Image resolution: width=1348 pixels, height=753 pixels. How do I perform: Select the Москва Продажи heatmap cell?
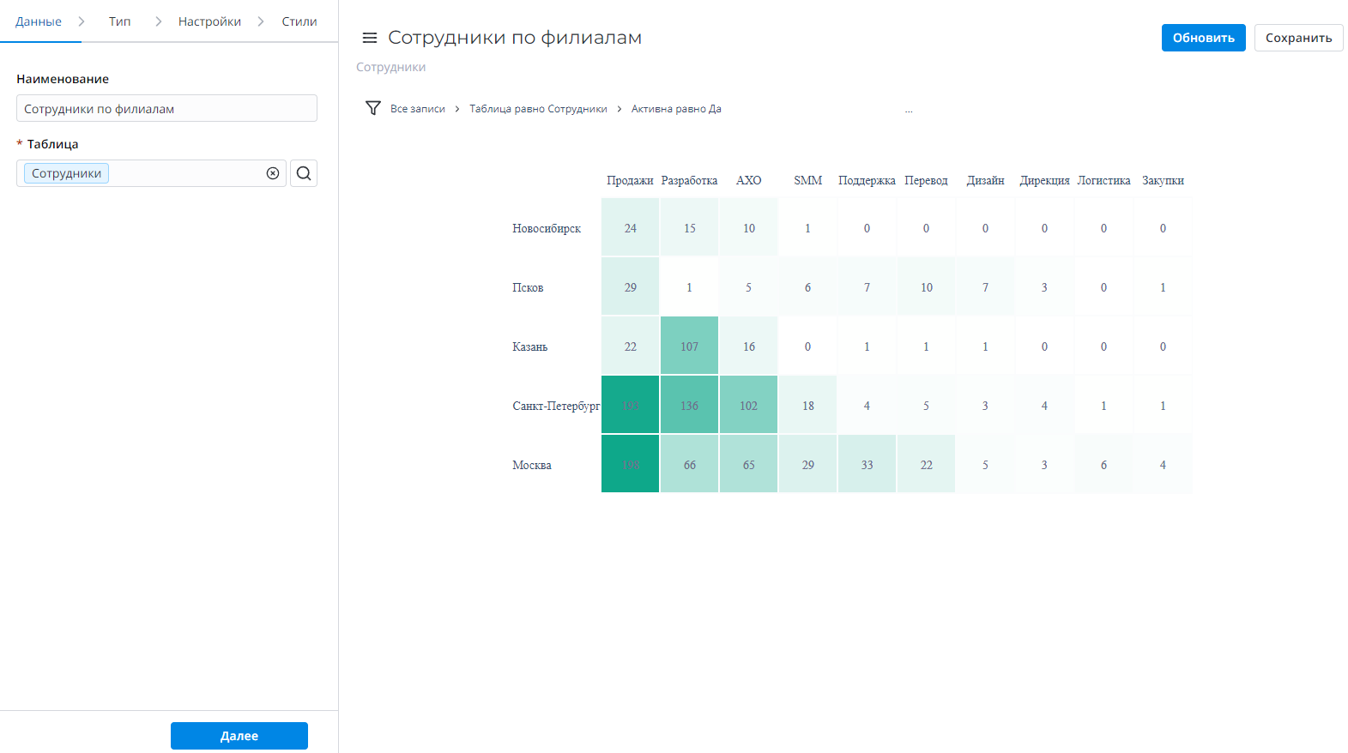pyautogui.click(x=631, y=464)
